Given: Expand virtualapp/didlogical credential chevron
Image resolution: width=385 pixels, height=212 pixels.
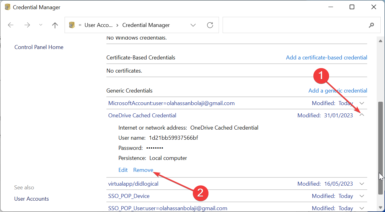Looking at the screenshot, I should (x=362, y=184).
